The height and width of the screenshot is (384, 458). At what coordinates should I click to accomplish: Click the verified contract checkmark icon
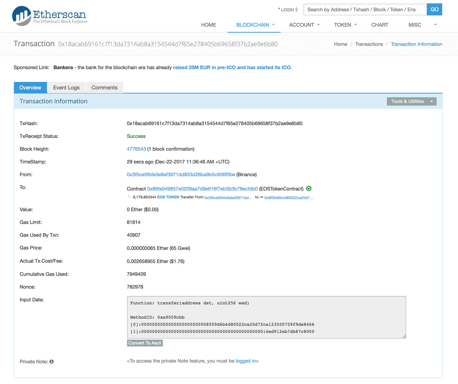click(309, 188)
